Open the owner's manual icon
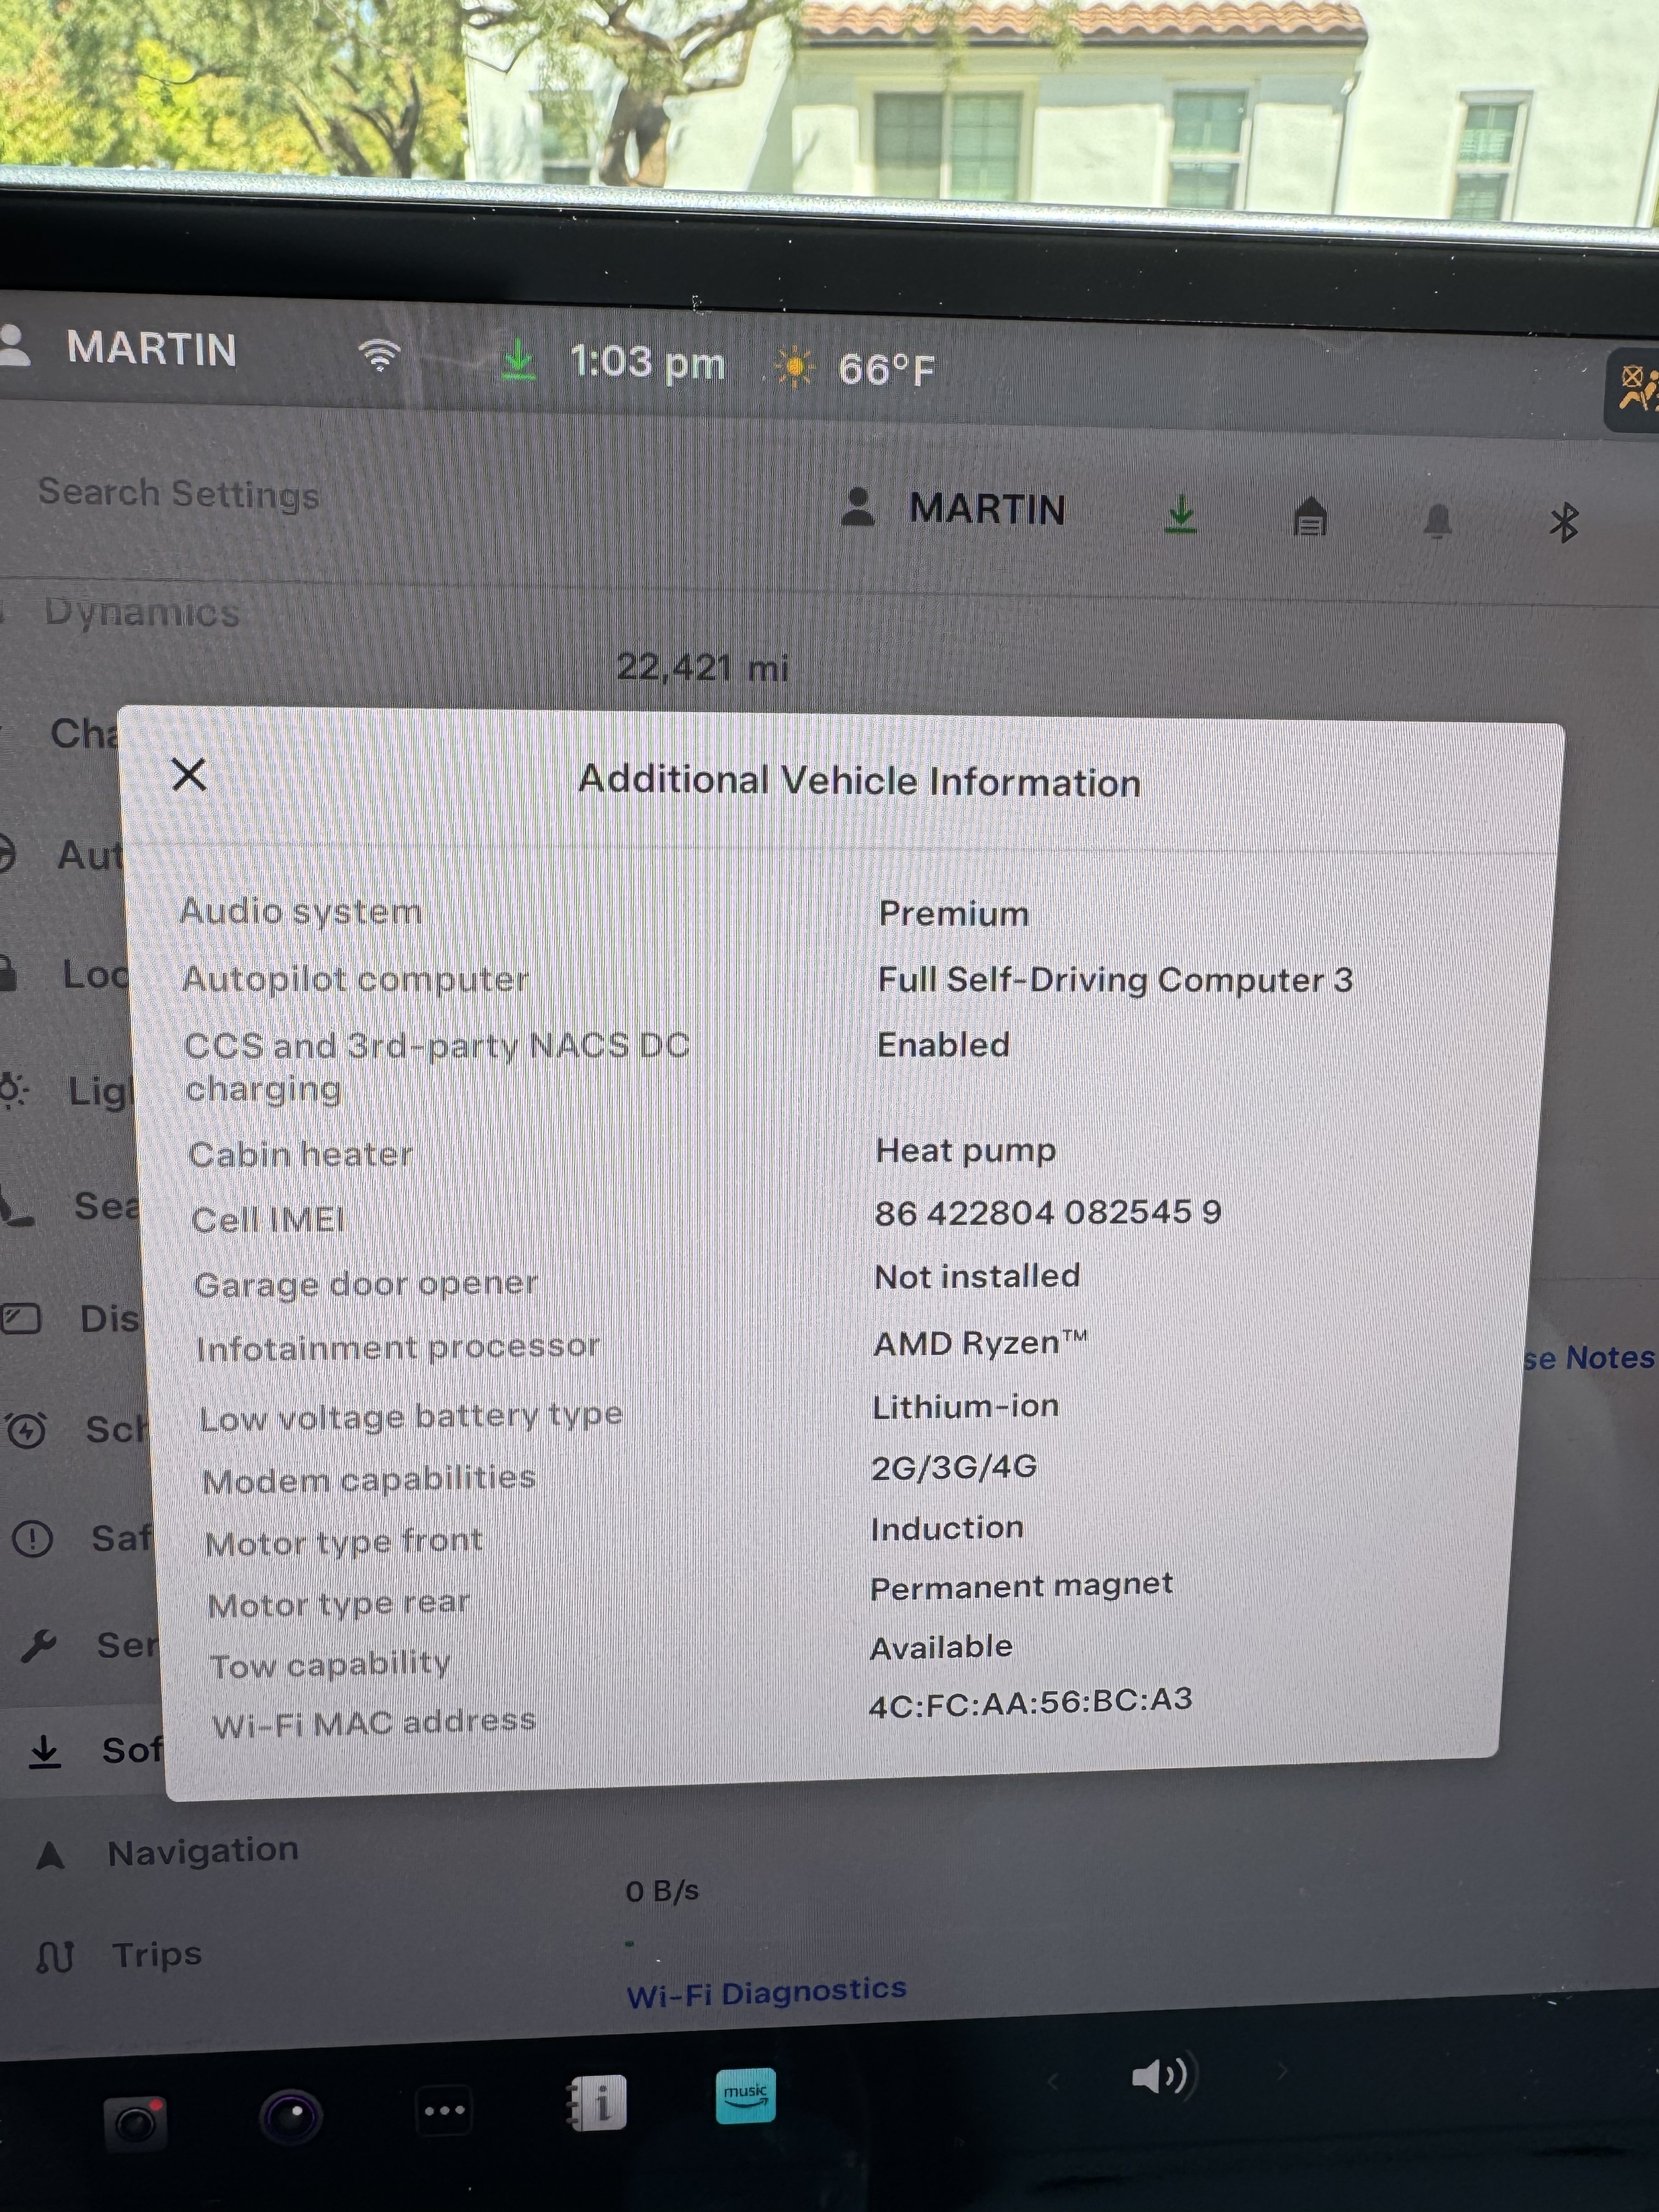Image resolution: width=1659 pixels, height=2212 pixels. tap(596, 2103)
